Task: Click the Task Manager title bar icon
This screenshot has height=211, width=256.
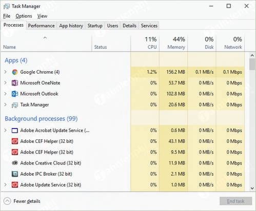Action: (x=7, y=7)
